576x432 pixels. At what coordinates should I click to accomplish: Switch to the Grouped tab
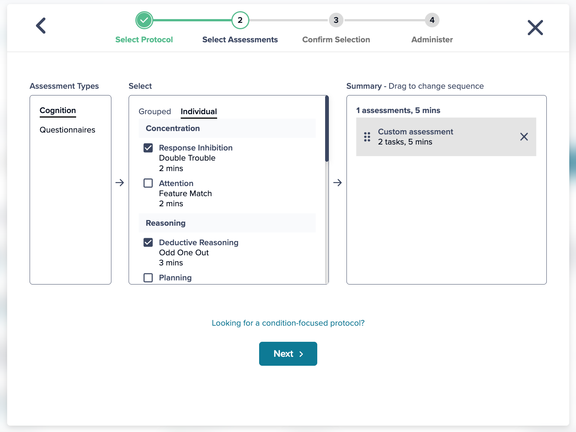pyautogui.click(x=155, y=112)
